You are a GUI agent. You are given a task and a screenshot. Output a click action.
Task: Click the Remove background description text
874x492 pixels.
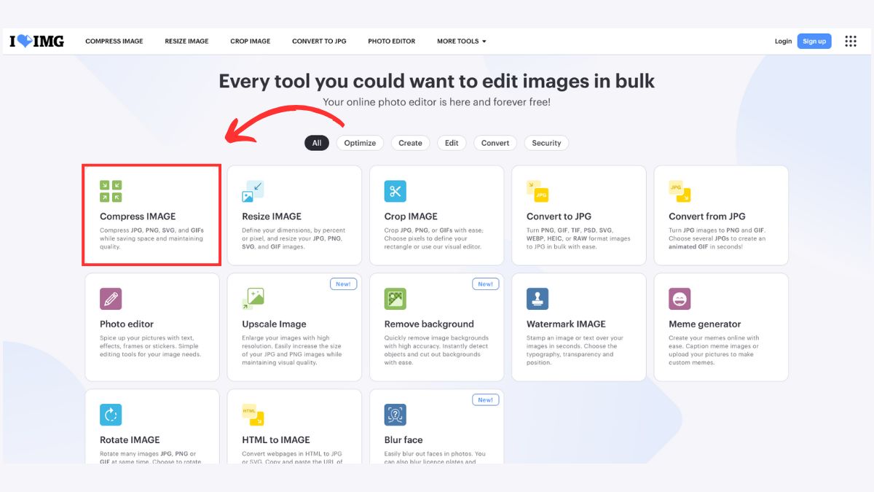437,351
